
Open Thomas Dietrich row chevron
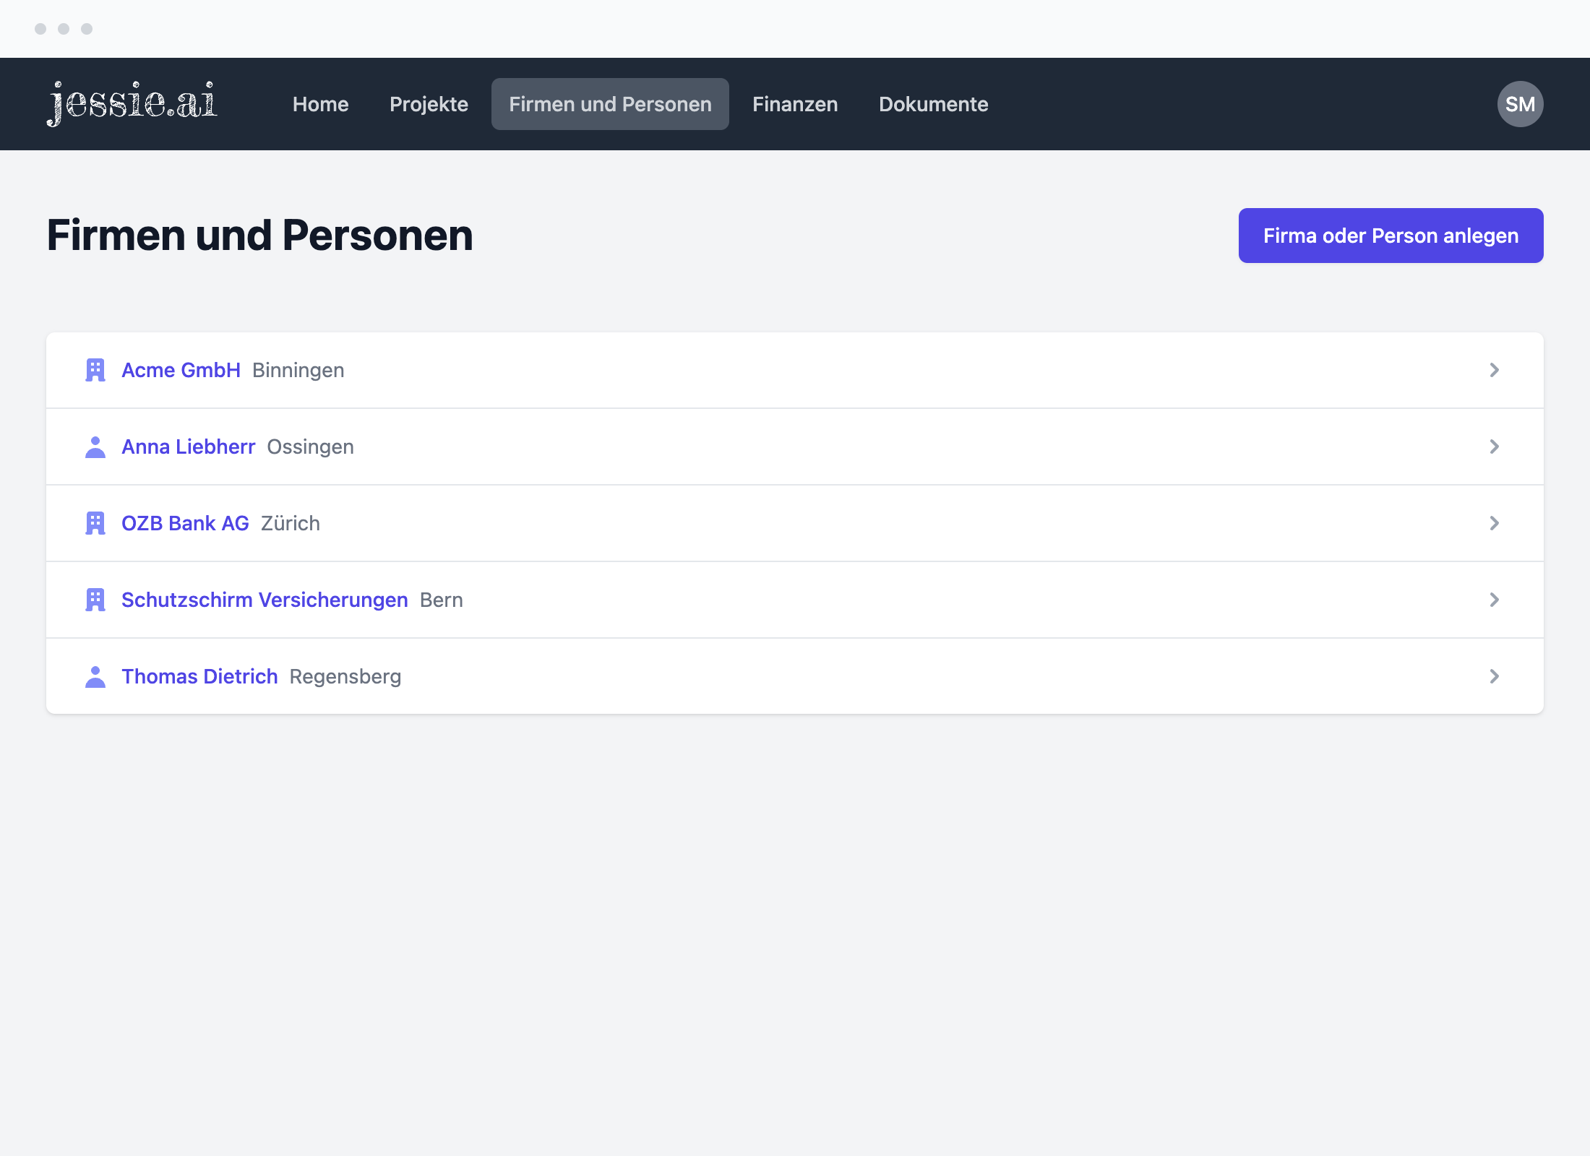tap(1494, 676)
